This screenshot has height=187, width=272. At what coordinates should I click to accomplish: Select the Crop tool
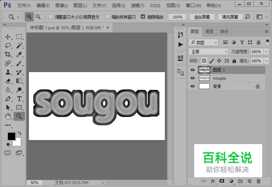coord(8,55)
